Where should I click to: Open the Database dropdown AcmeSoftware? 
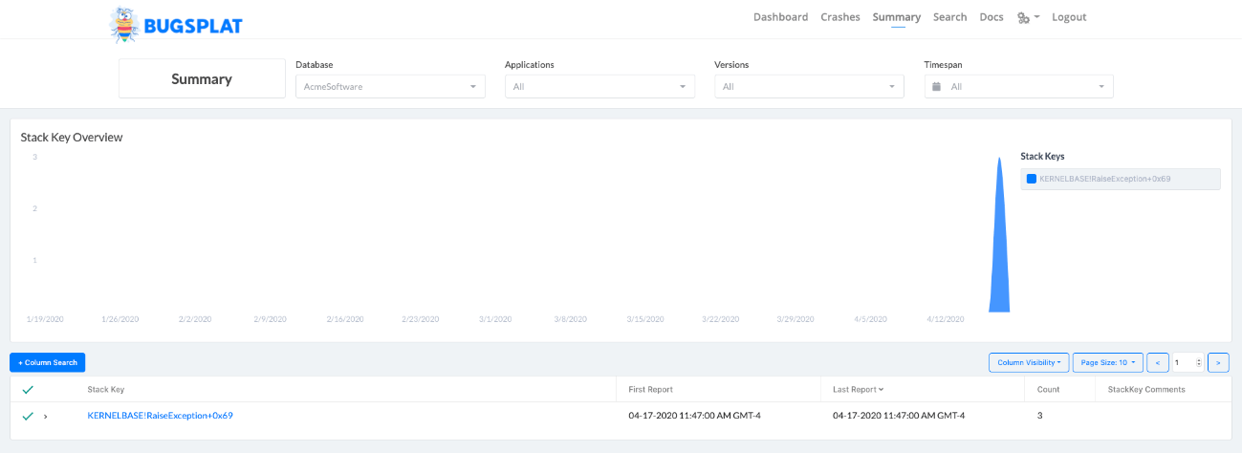point(390,87)
